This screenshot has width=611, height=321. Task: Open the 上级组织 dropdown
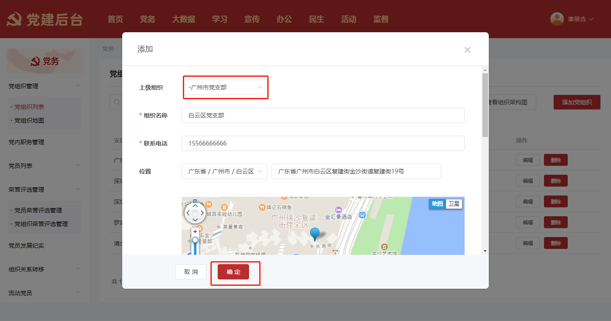pyautogui.click(x=225, y=87)
